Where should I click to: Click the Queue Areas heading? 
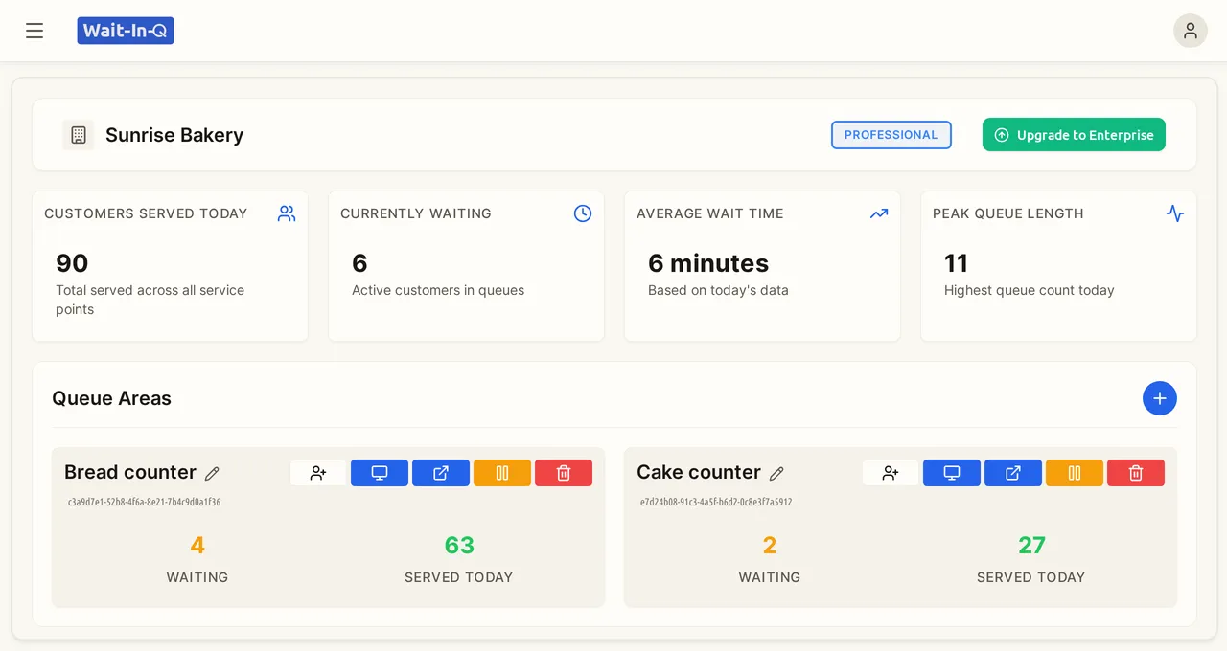click(x=112, y=398)
